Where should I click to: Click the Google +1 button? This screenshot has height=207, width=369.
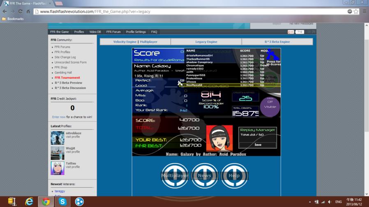tap(291, 32)
